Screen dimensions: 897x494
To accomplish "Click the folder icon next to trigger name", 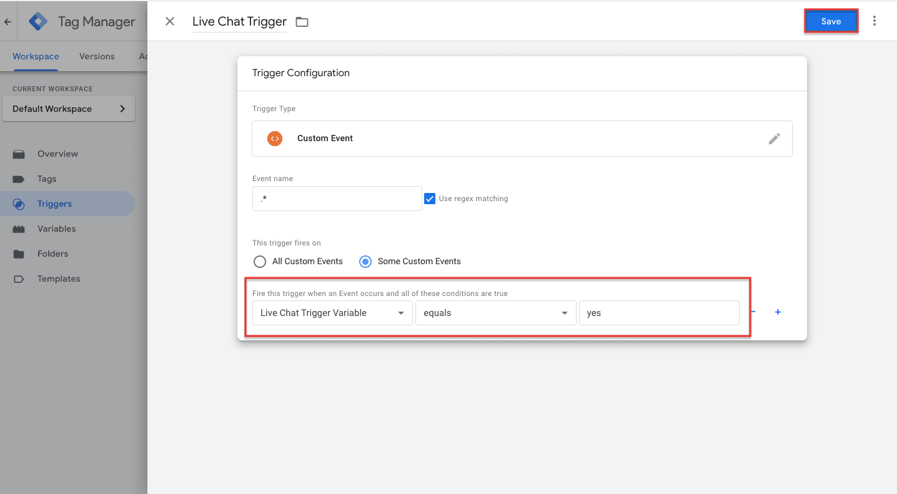I will pyautogui.click(x=302, y=22).
